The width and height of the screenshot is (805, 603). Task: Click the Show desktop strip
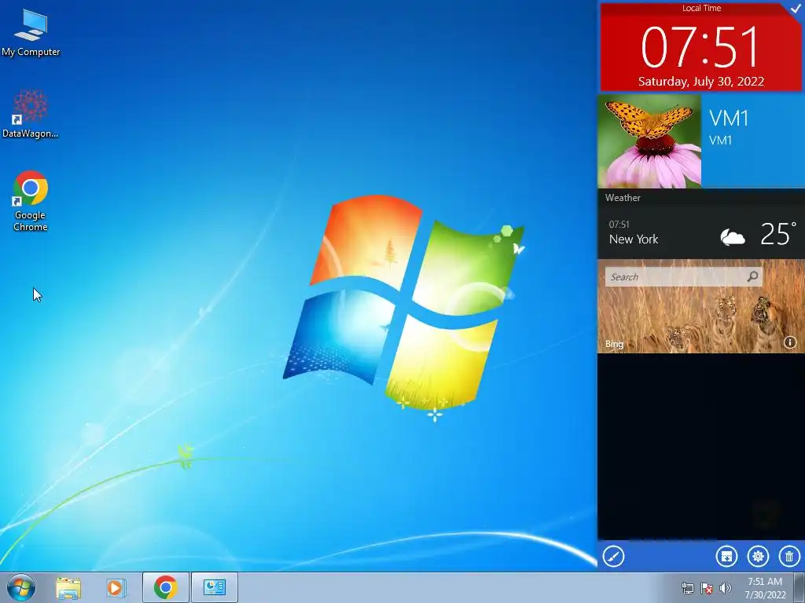(799, 587)
